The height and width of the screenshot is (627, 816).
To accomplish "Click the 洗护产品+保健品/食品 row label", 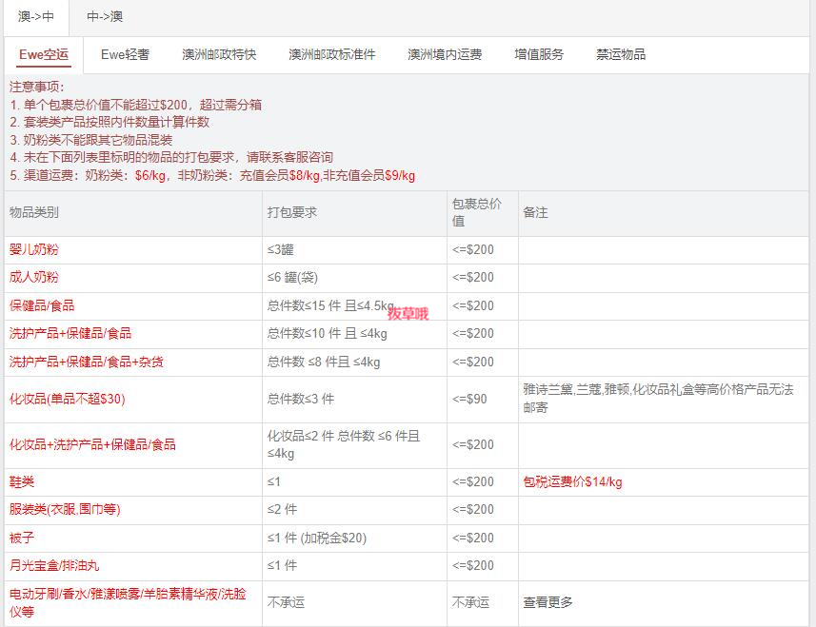I will pyautogui.click(x=70, y=333).
